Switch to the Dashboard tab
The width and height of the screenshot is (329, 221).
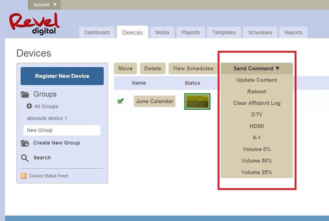(97, 32)
